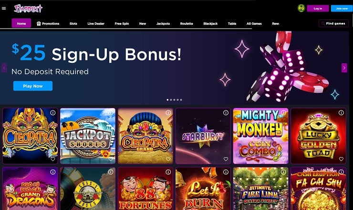353x210 pixels.
Task: Click the Play Now button
Action: tap(33, 86)
